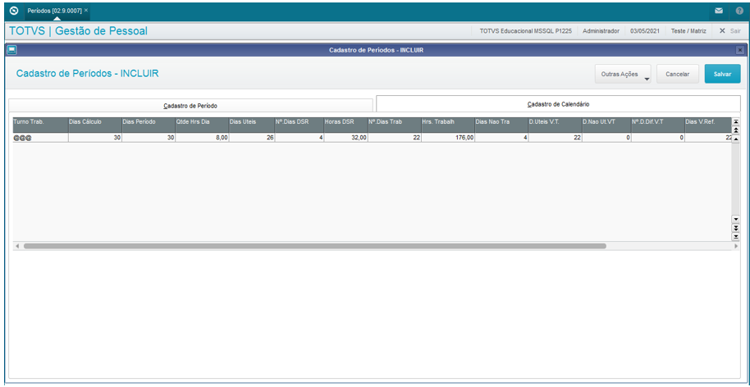
Task: Move up one row with single-up arrow
Action: (736, 138)
